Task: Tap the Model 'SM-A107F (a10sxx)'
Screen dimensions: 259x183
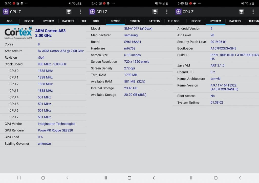Action: coord(138,28)
